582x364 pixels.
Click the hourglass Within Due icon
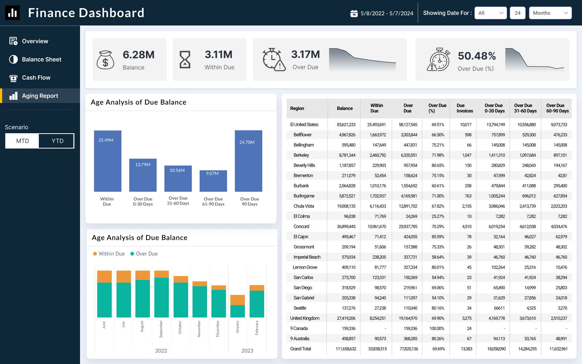click(185, 60)
